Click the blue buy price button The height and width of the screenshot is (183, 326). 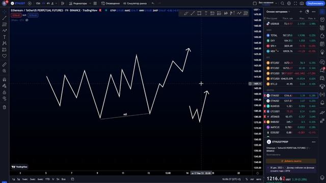click(33, 15)
